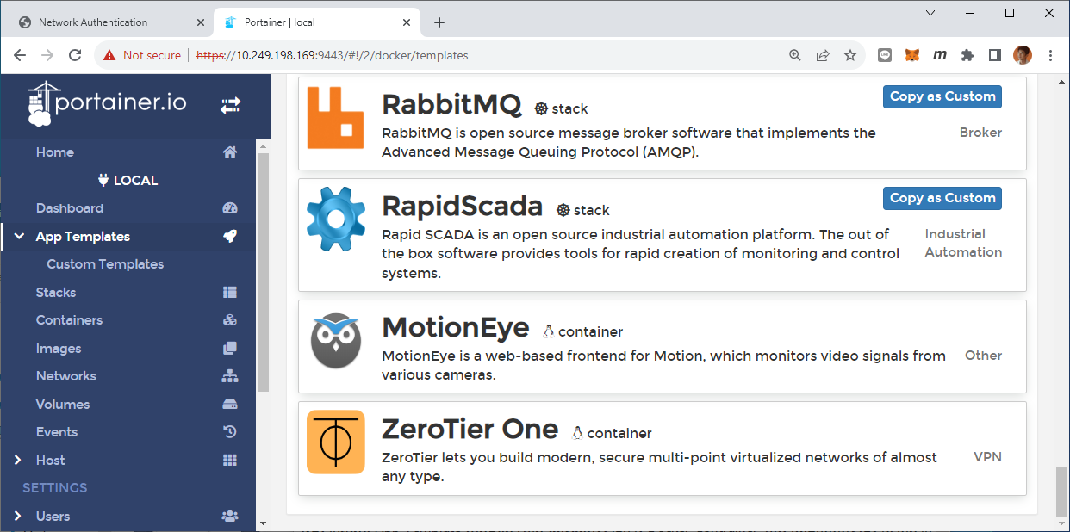1070x532 pixels.
Task: Click the address bar URL
Action: [x=333, y=55]
